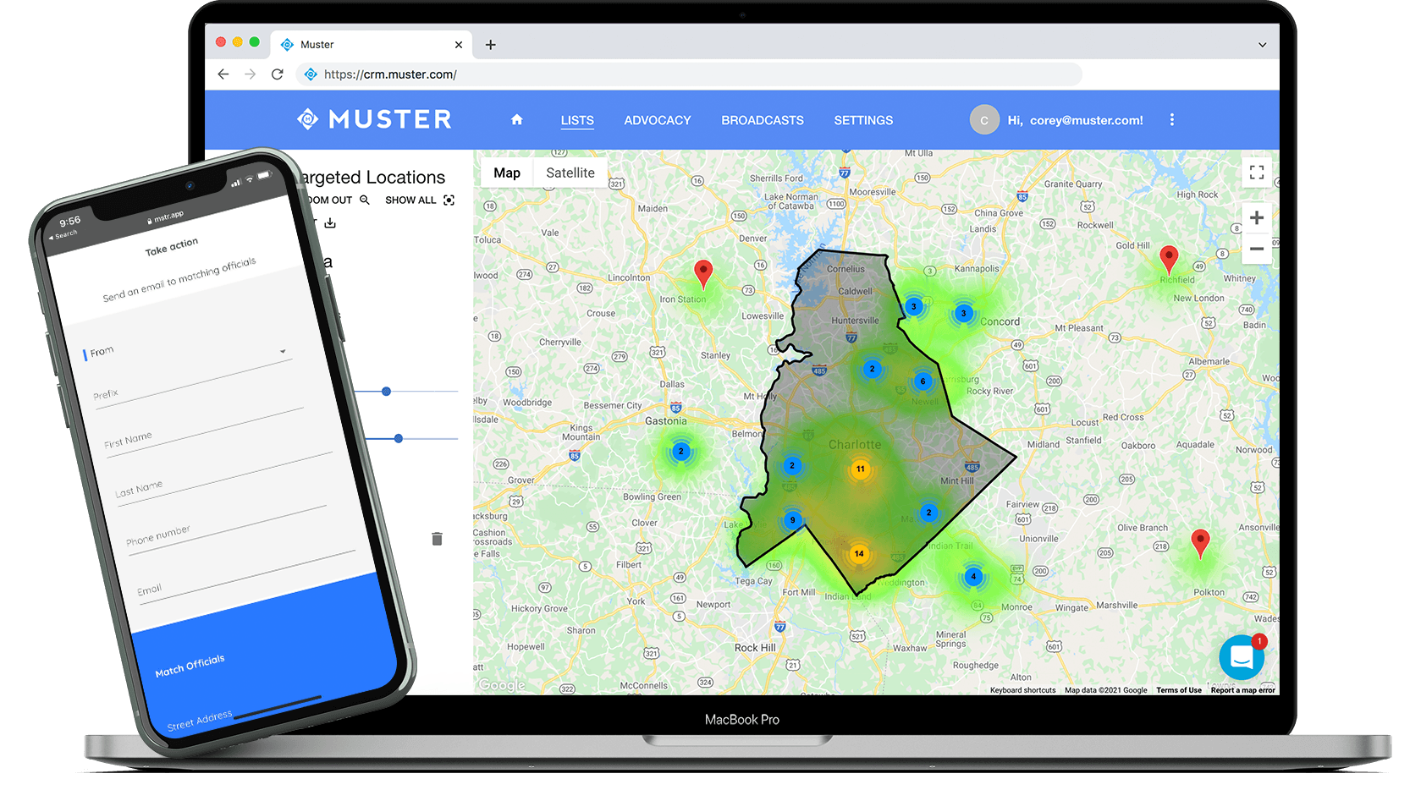Click the SHOW ALL focus icon
1421x790 pixels.
pyautogui.click(x=449, y=200)
